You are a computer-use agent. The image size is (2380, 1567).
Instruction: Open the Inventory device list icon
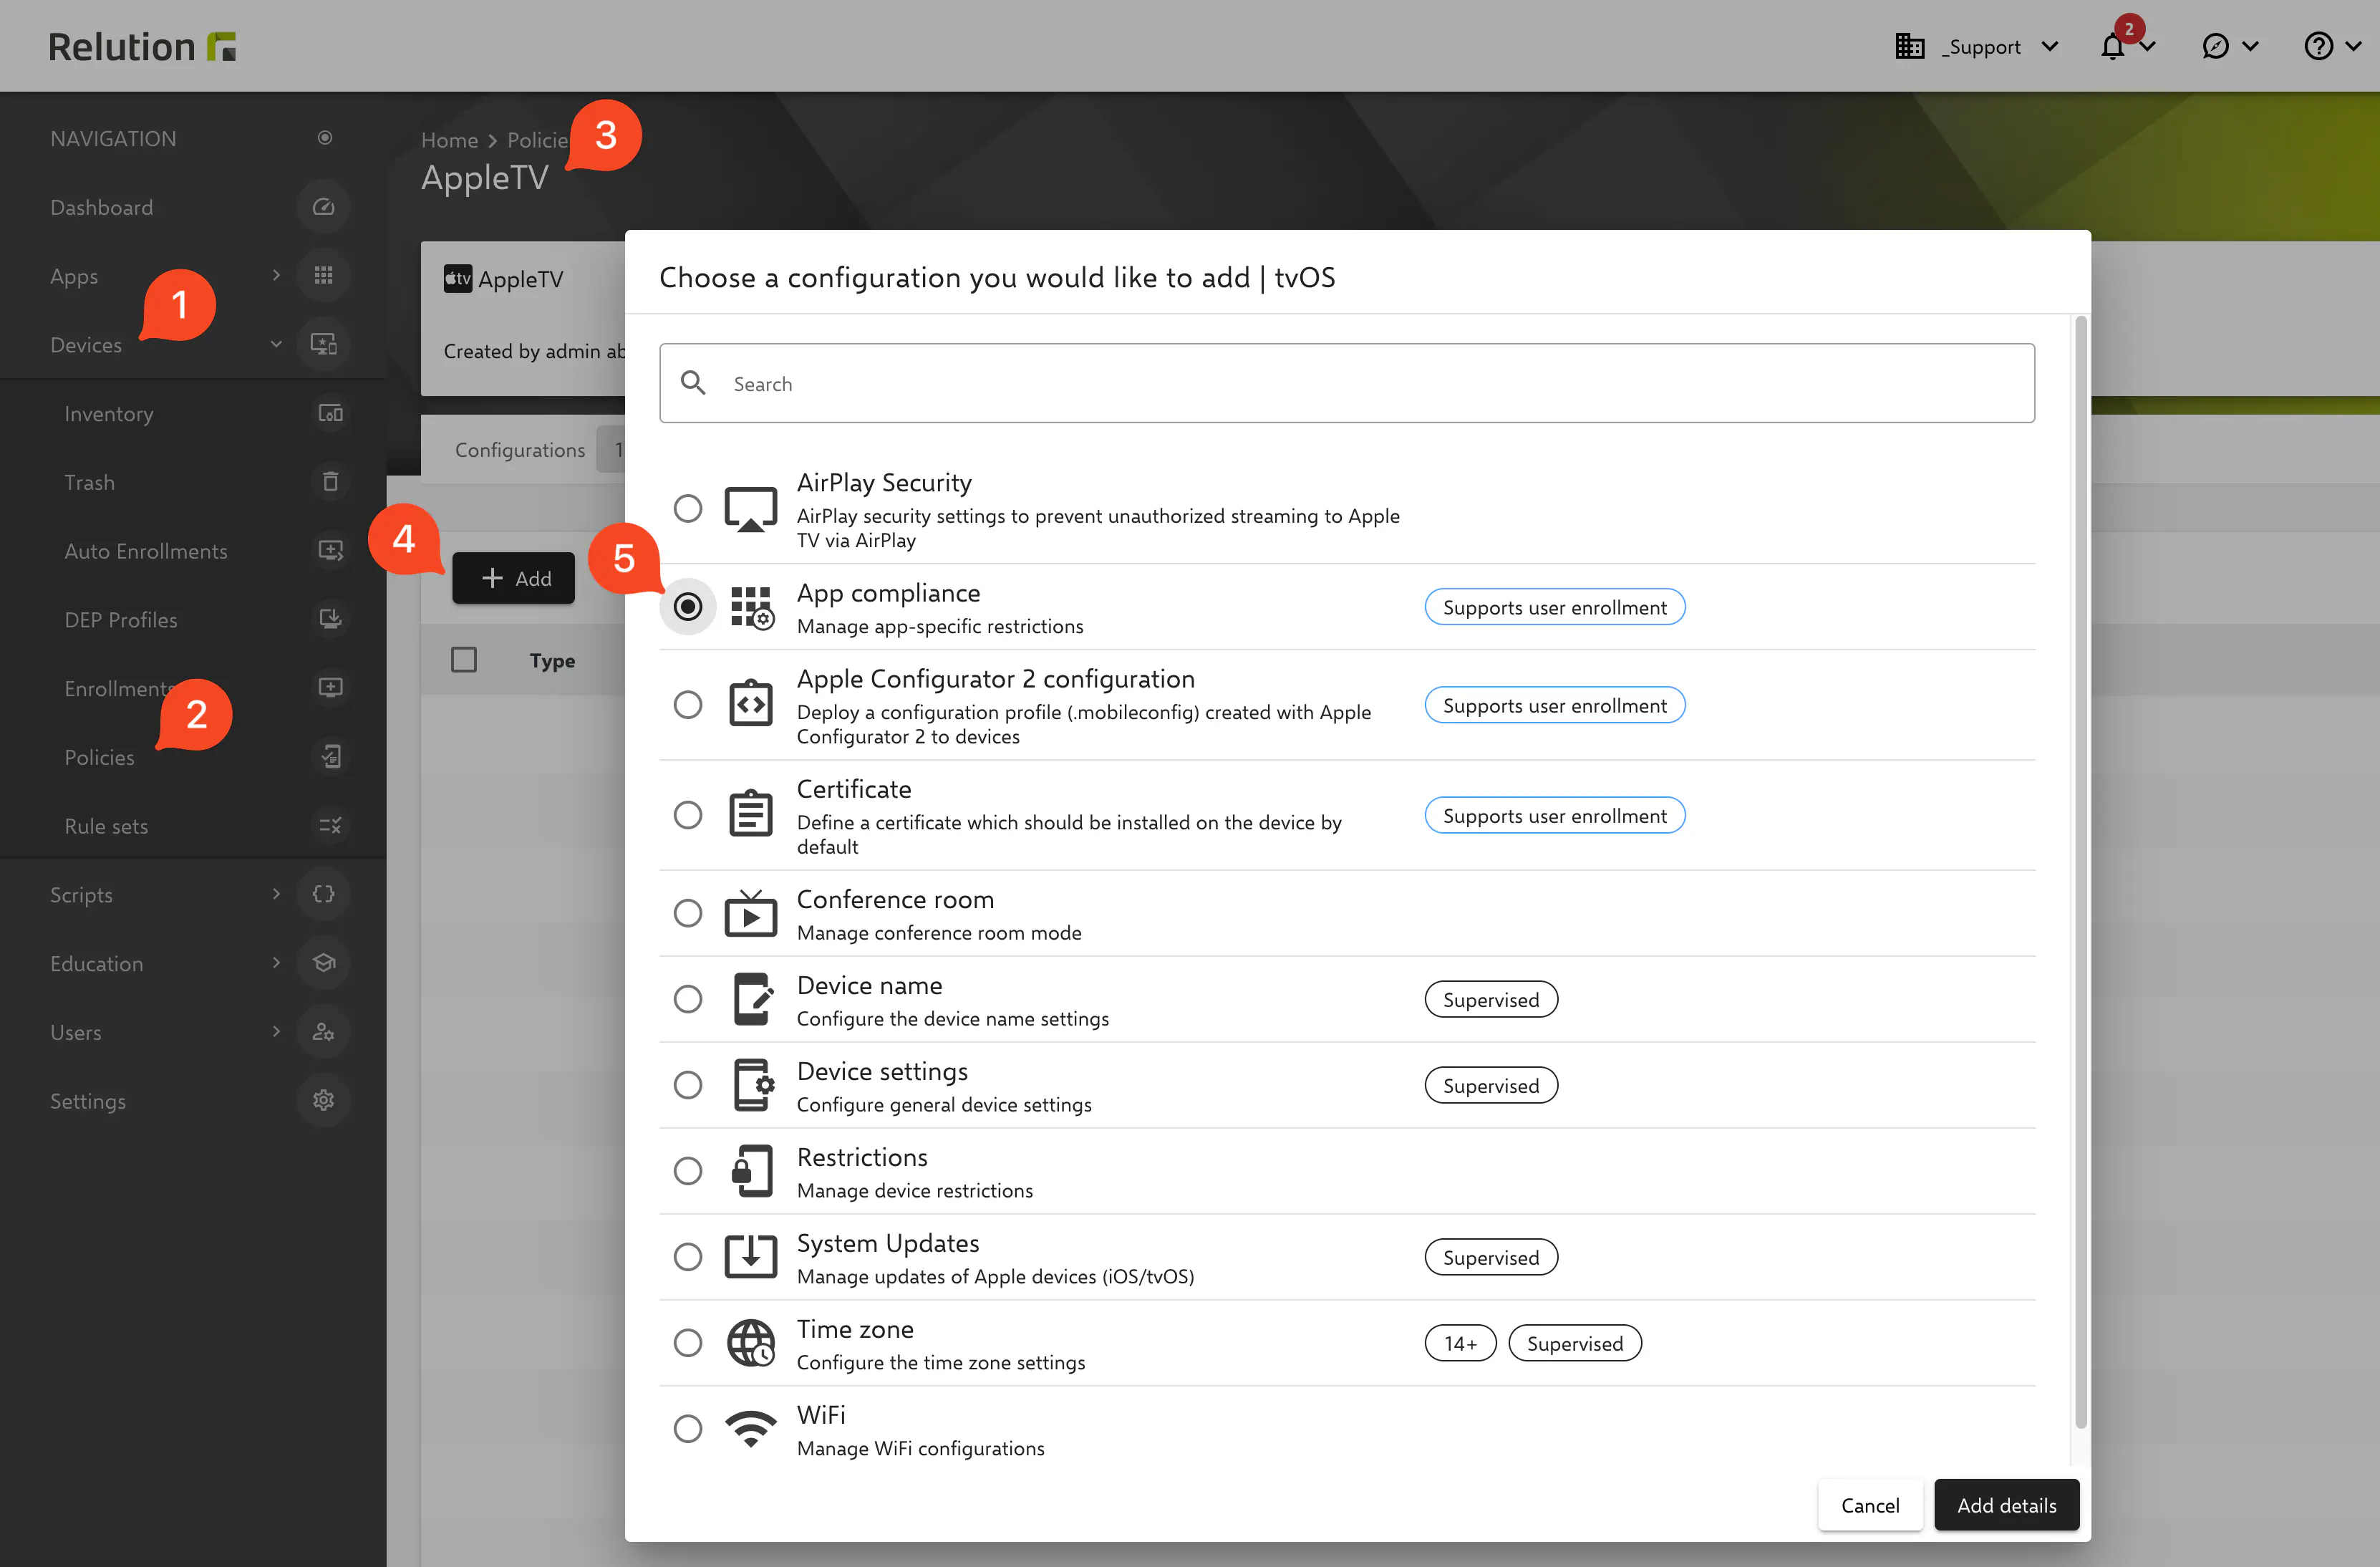[331, 413]
